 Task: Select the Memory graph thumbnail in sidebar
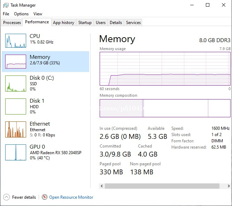[x=15, y=62]
